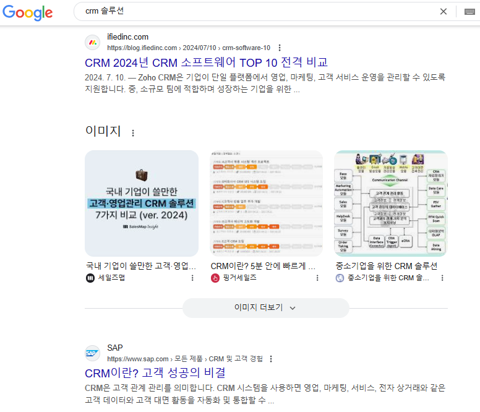
Task: Open 'CRM이란? 고객 성공의 비결' result
Action: (155, 373)
